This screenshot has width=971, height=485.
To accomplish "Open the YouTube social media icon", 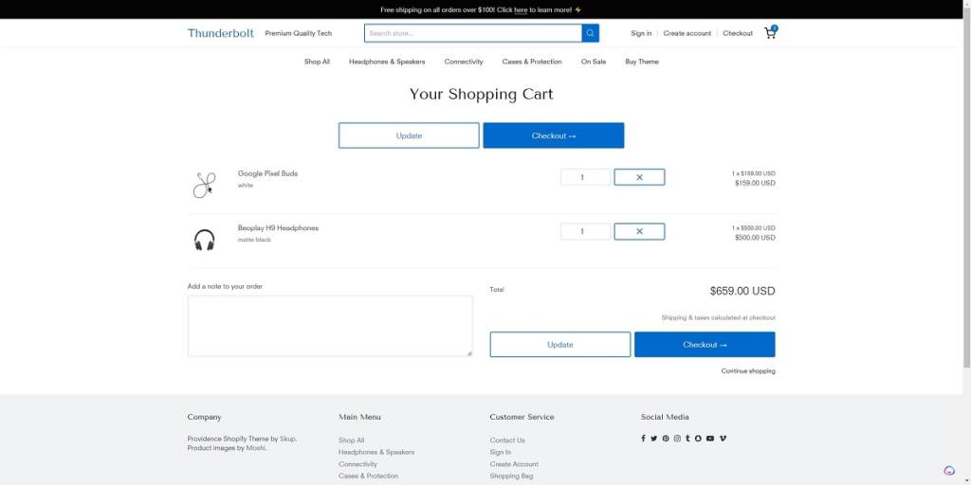I will (x=710, y=439).
